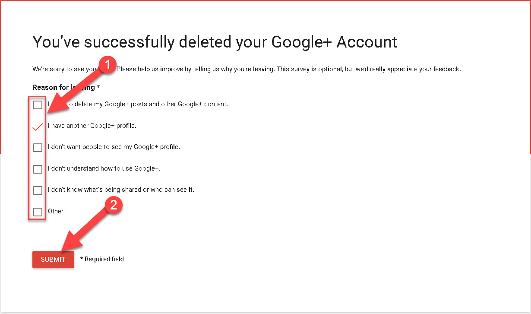Viewport: 531px width, 314px height.
Task: Click the numbered badge labeled 2
Action: 113,206
